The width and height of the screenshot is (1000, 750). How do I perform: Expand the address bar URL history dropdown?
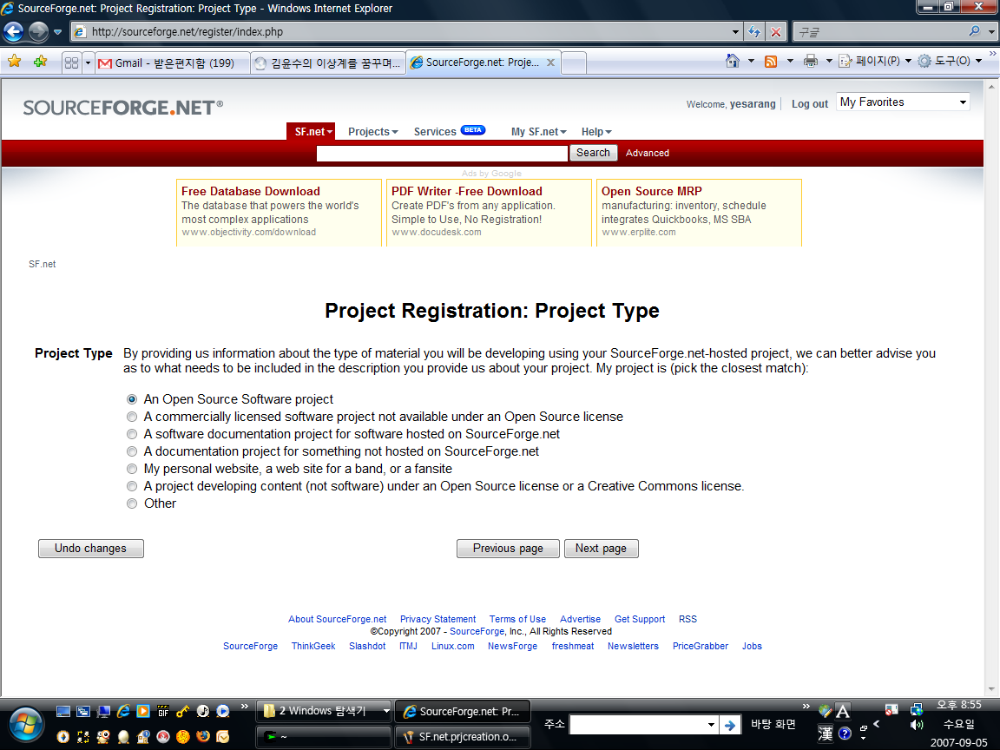tap(735, 31)
